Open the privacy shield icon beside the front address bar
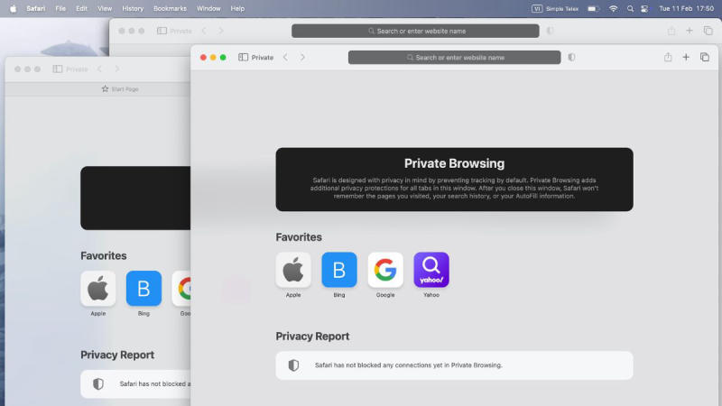The image size is (722, 406). (x=571, y=57)
